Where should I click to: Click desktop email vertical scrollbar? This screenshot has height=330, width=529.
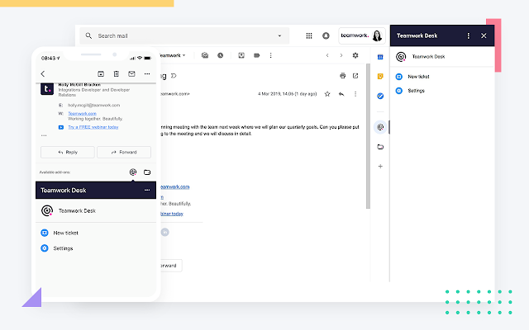tap(368, 136)
